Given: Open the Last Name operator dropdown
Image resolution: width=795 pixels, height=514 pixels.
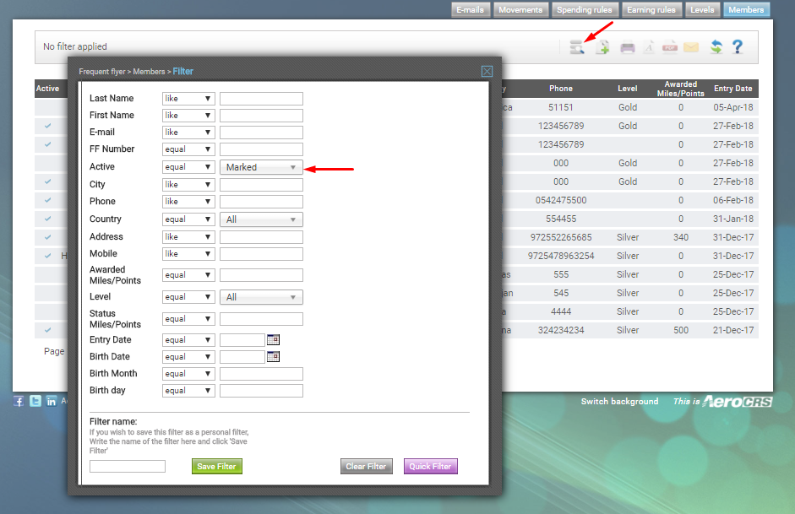Looking at the screenshot, I should tap(188, 99).
